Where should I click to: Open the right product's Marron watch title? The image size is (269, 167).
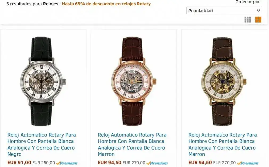(223, 144)
